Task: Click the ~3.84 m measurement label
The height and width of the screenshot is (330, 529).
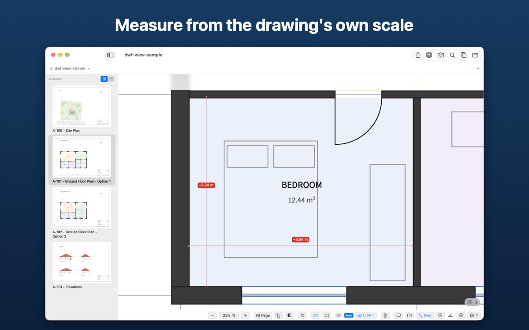Action: [x=300, y=240]
